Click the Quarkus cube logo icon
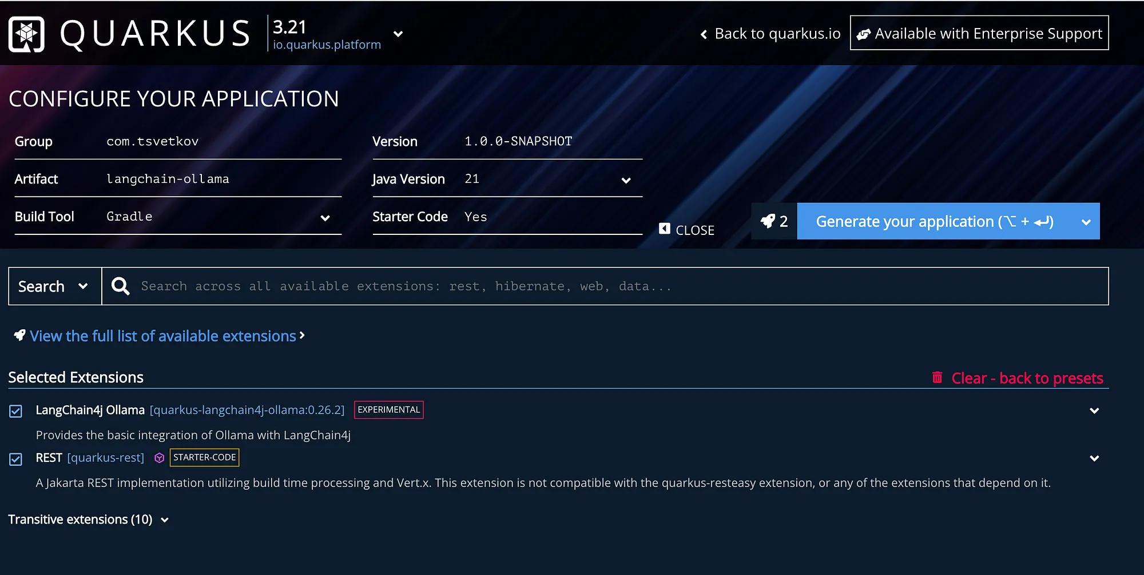The image size is (1144, 575). (x=26, y=34)
